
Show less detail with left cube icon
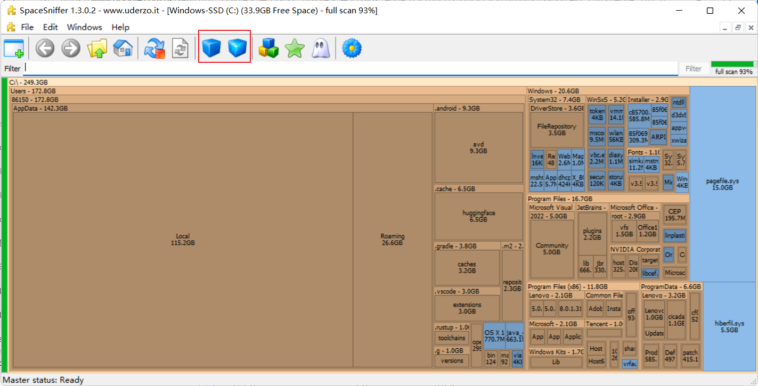click(x=211, y=49)
